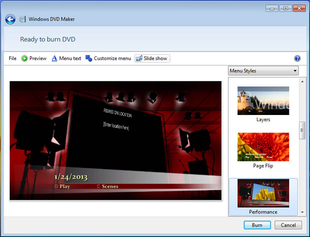
Task: Click the Cancel button
Action: (x=288, y=225)
